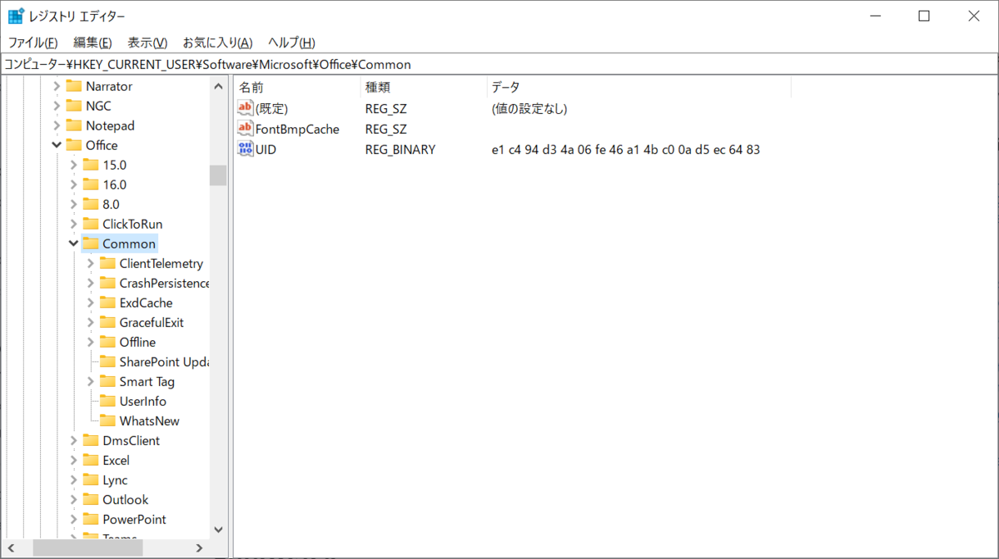
Task: Open the お気に入り(A) menu
Action: coord(217,42)
